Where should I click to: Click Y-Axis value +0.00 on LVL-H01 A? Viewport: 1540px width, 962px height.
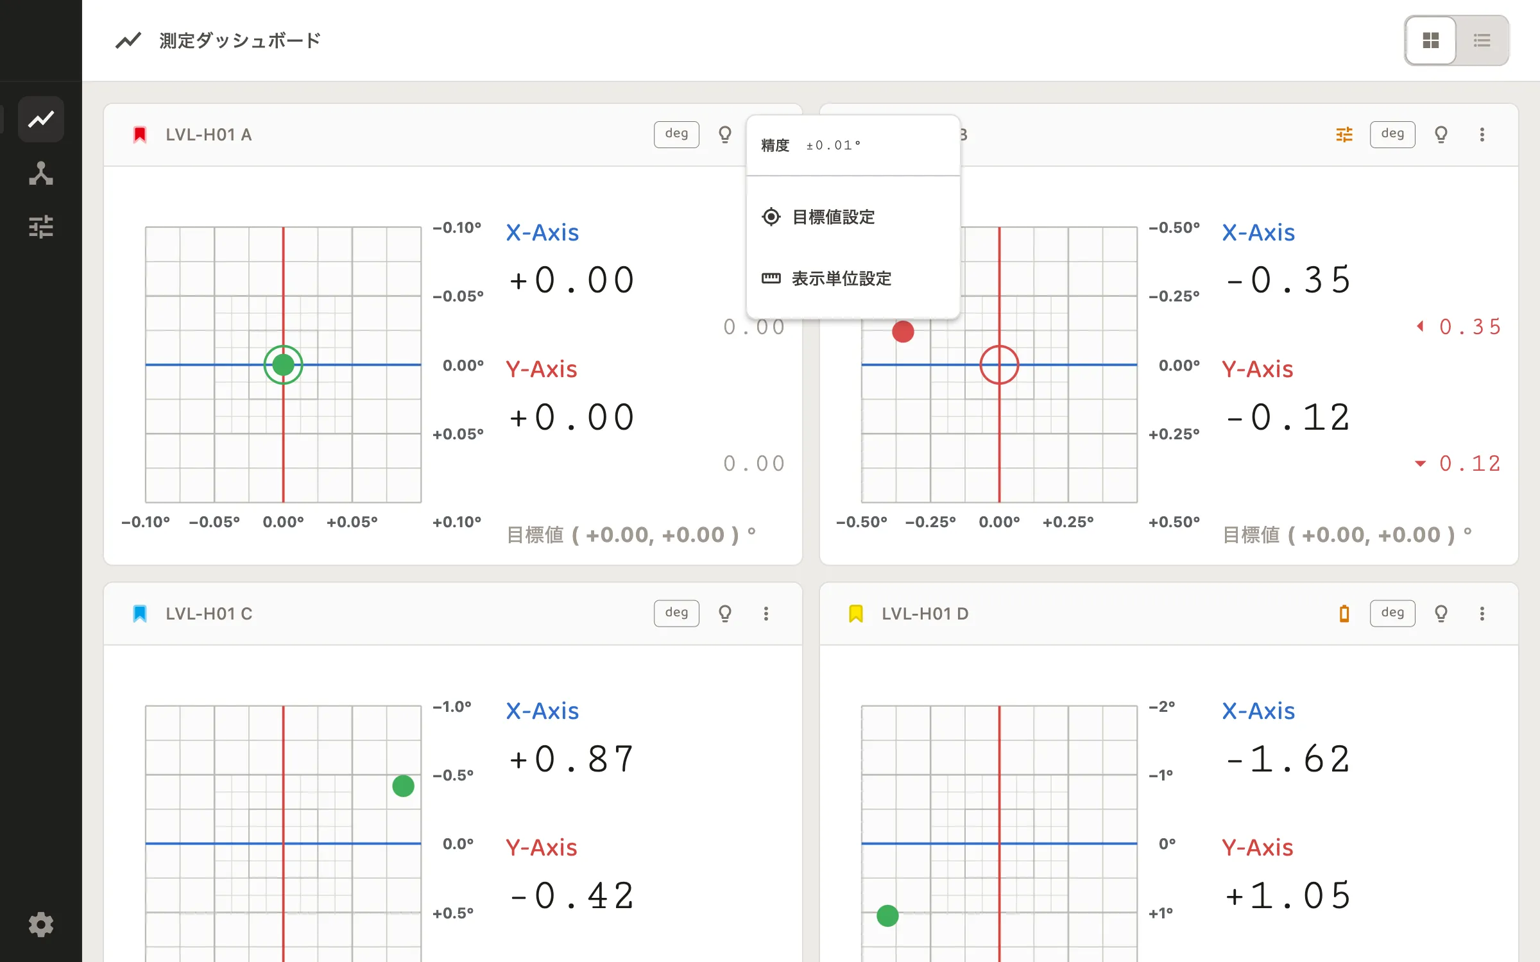tap(572, 418)
